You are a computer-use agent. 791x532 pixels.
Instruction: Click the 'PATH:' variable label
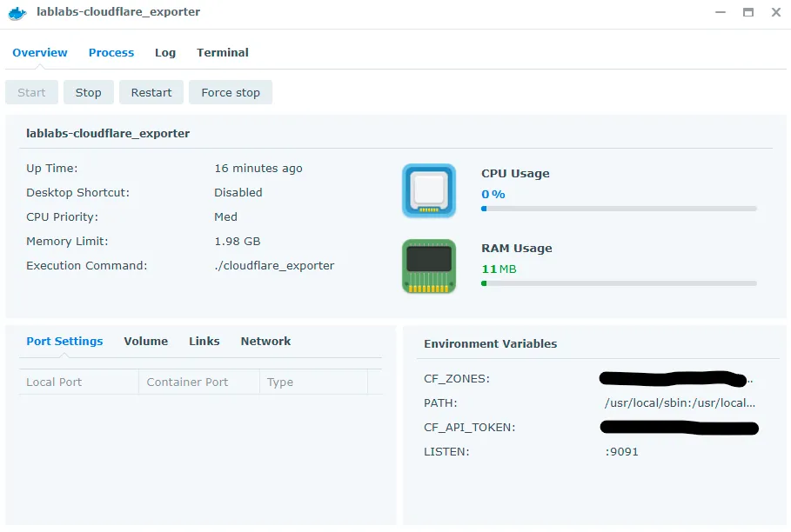440,403
